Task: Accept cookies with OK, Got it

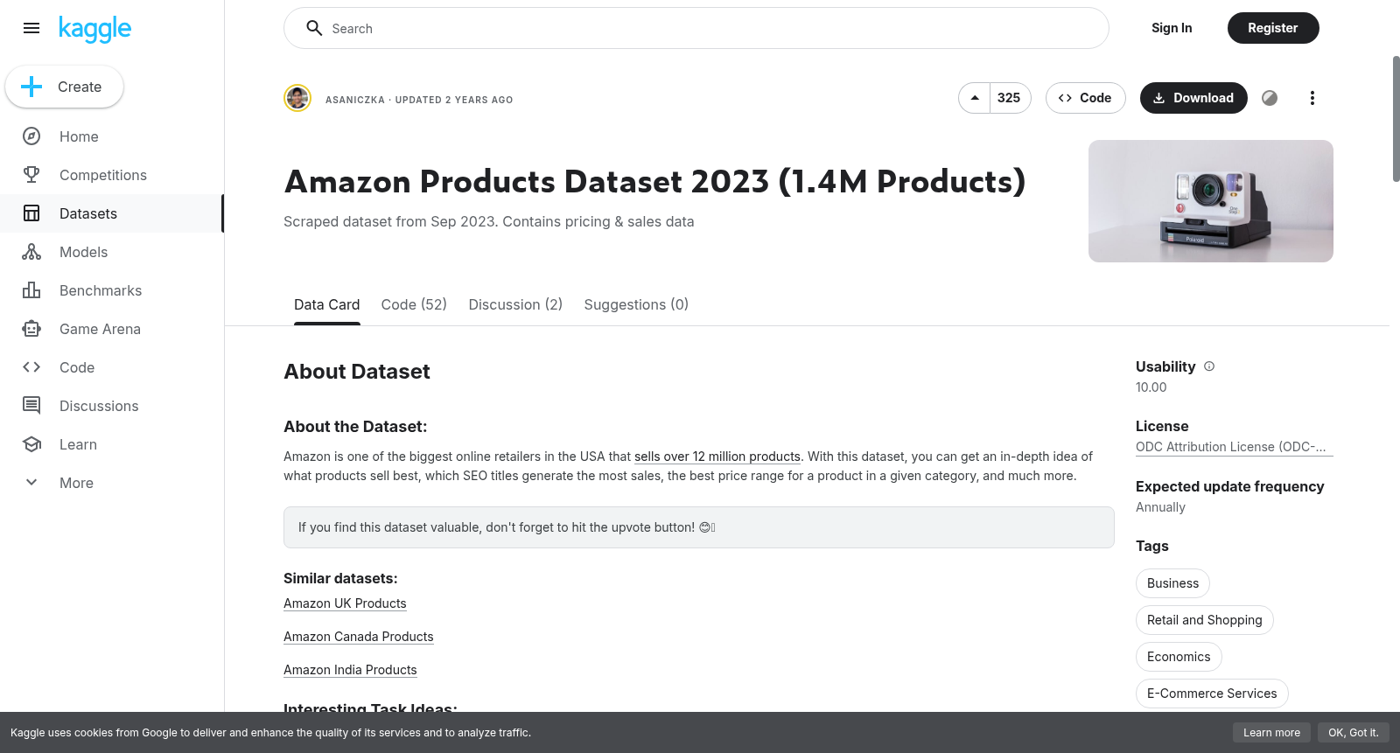Action: (1353, 733)
